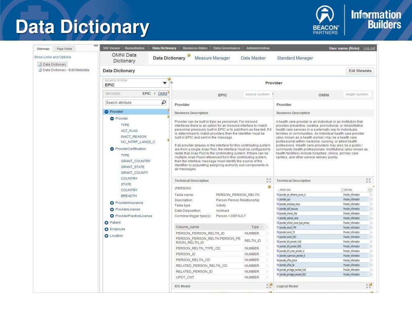Expand the Location tree node
Image resolution: width=412 pixels, height=309 pixels.
[106, 236]
